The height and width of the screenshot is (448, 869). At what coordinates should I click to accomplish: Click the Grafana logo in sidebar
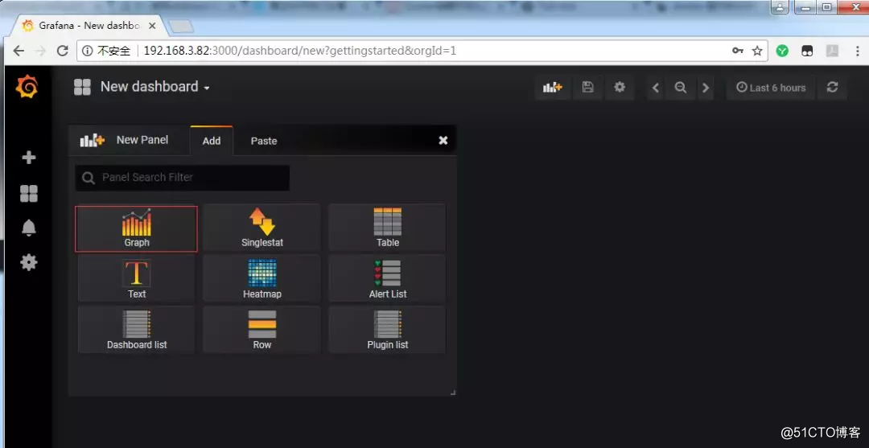(x=27, y=87)
